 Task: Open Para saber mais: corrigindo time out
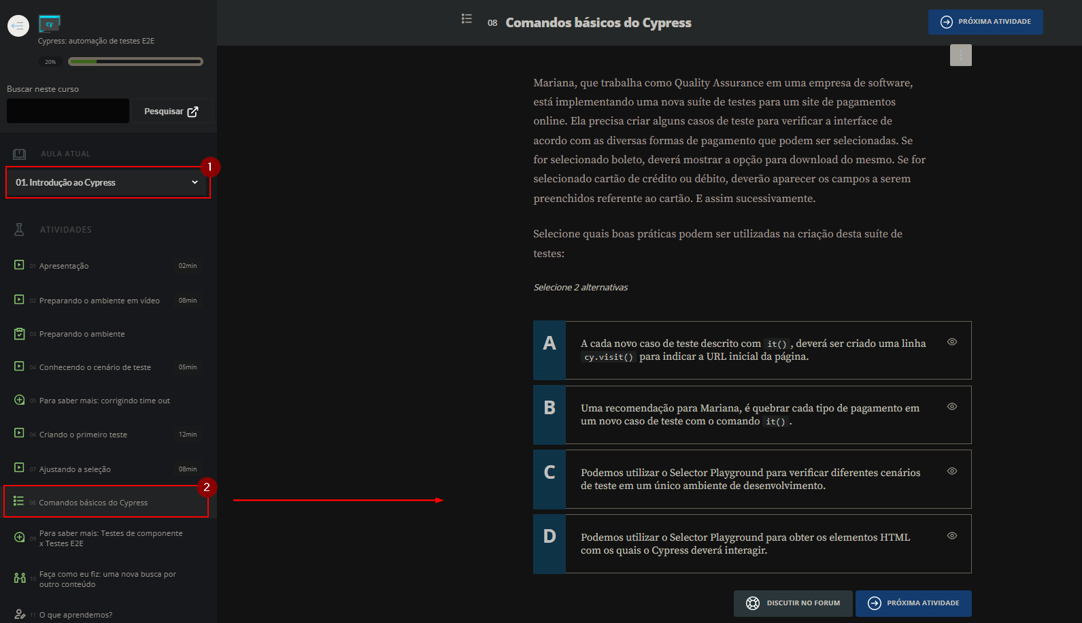105,401
